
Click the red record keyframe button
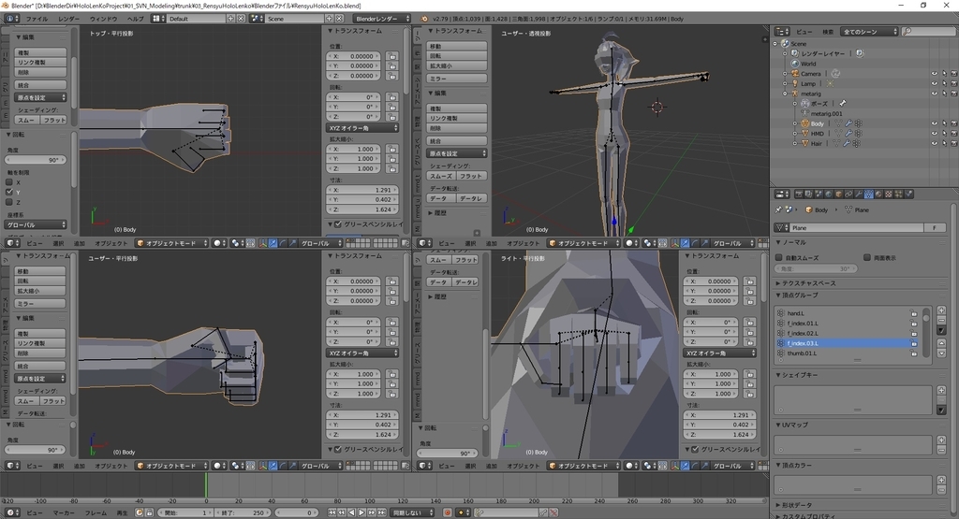pos(447,512)
